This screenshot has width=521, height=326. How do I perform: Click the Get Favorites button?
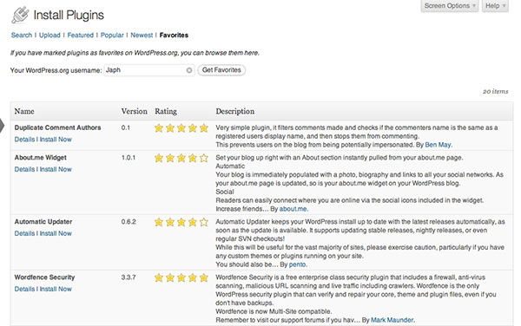pyautogui.click(x=221, y=70)
